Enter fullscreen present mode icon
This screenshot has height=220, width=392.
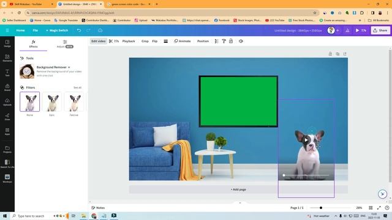coord(379,208)
